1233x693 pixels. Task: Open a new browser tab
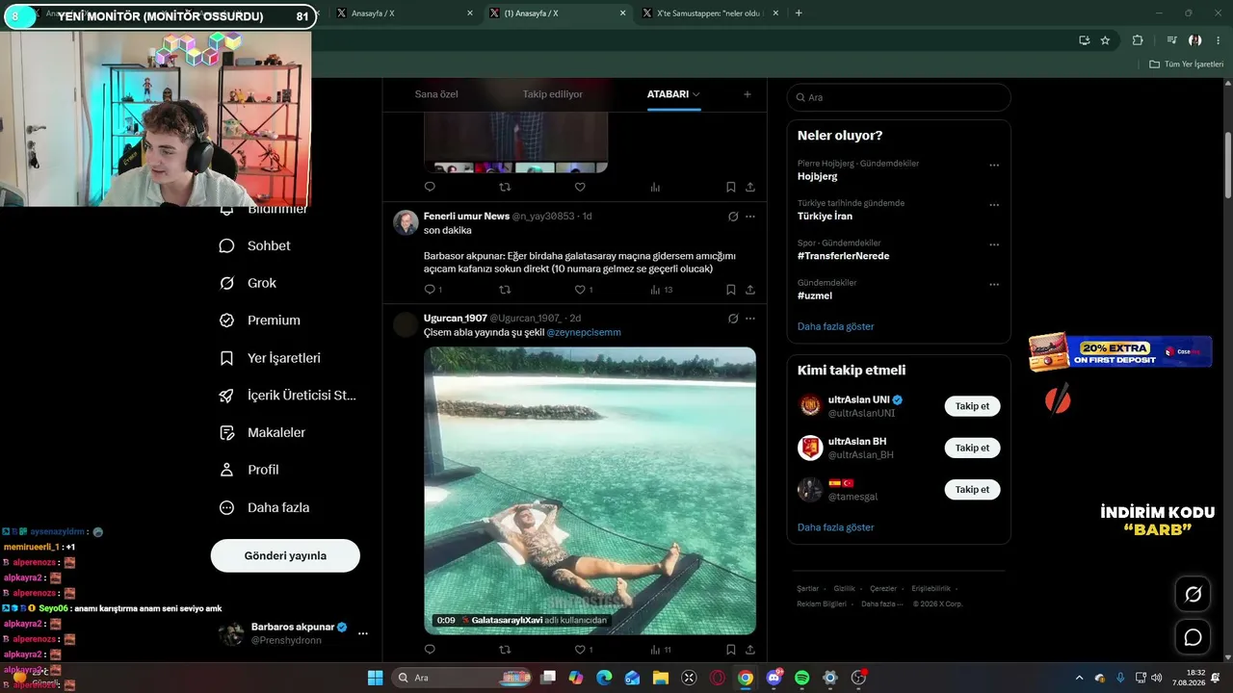[799, 13]
